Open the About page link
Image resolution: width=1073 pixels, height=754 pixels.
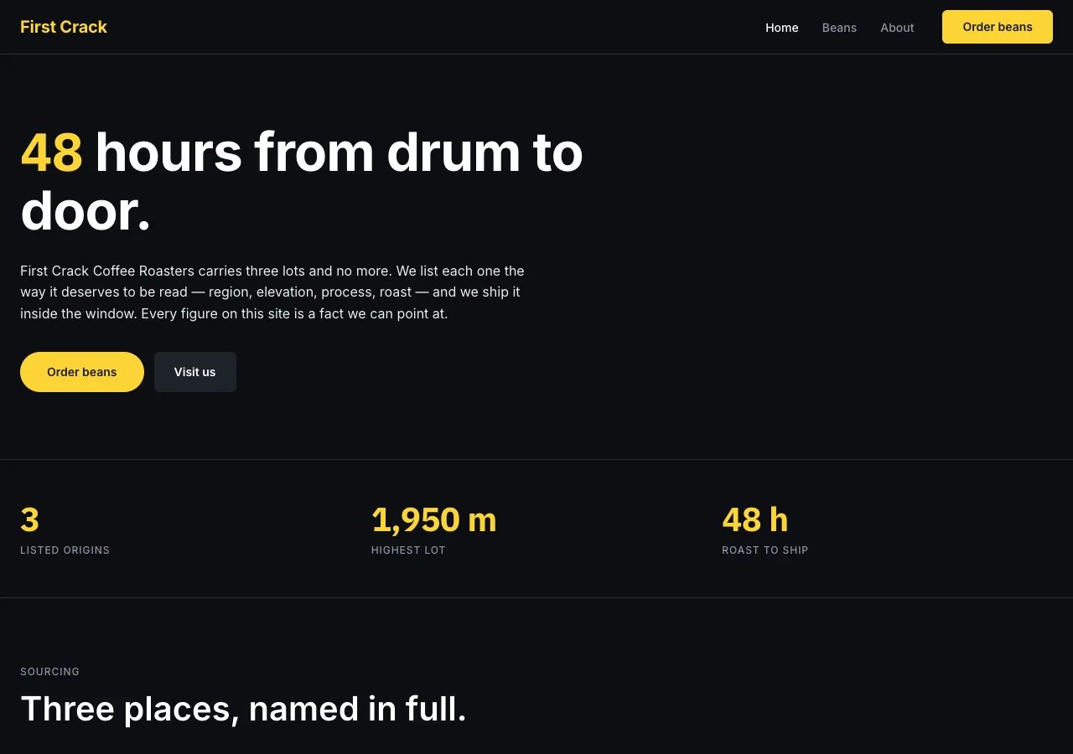pos(897,28)
